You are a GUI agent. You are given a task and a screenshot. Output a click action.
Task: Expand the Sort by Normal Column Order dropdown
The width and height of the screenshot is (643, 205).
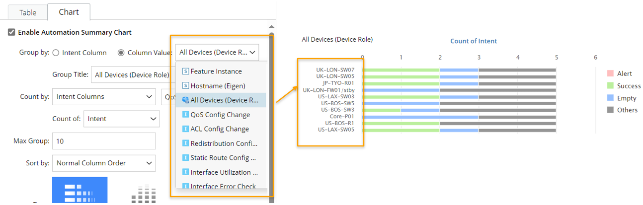click(x=104, y=163)
